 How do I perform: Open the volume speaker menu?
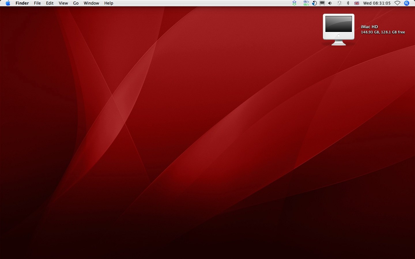330,3
